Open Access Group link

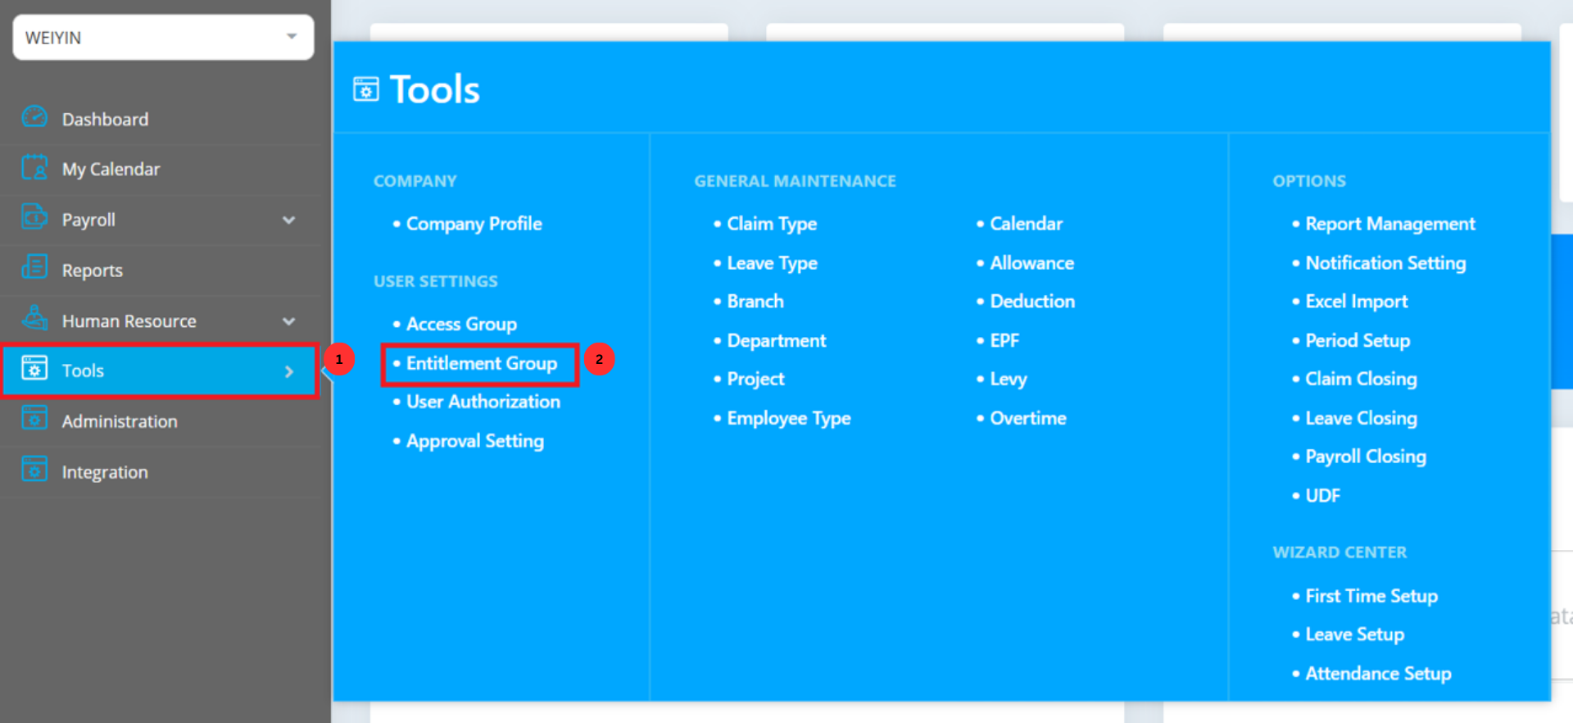pos(461,324)
